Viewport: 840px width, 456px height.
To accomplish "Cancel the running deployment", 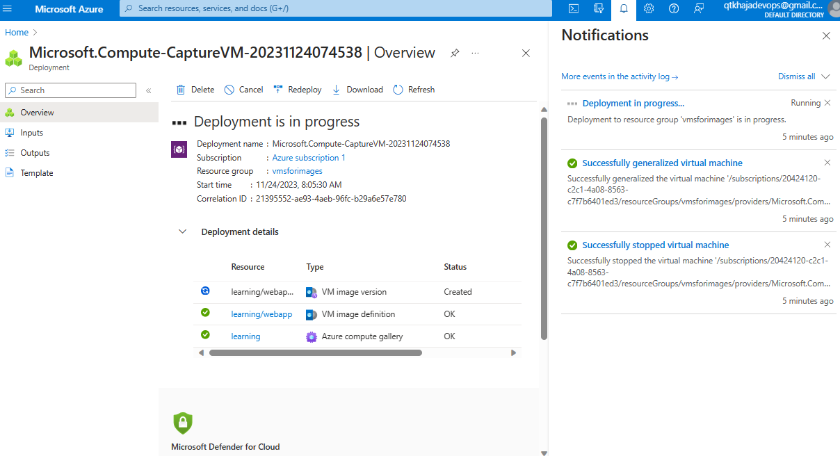I will pyautogui.click(x=243, y=89).
